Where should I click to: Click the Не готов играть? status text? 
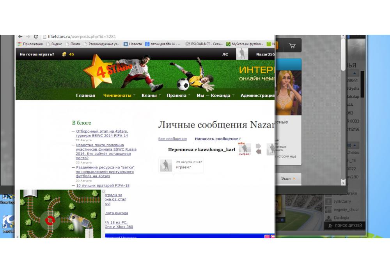(37, 54)
